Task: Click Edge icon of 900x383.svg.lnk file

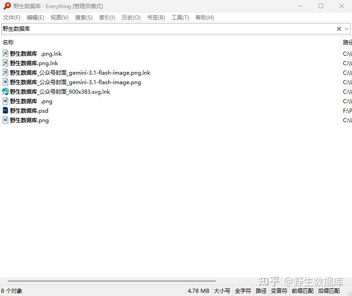Action: (x=5, y=91)
